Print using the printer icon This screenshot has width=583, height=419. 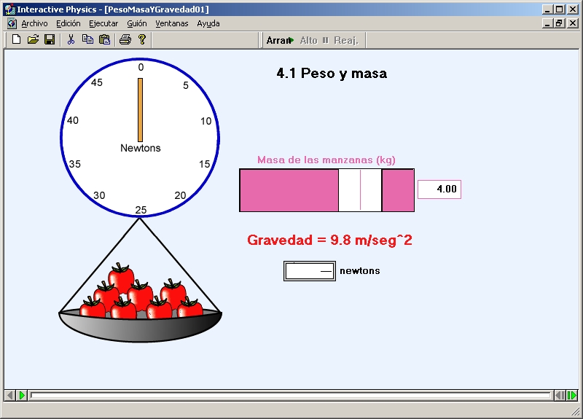[x=125, y=39]
